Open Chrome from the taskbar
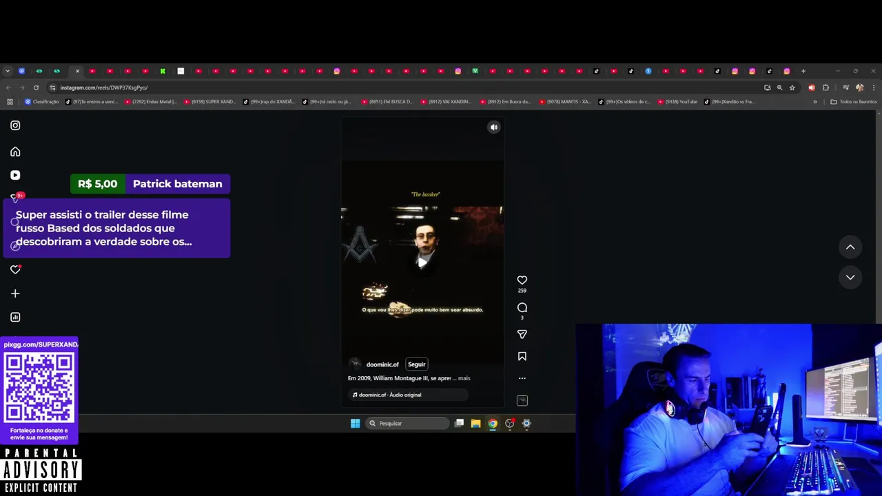Screen dimensions: 882x496 click(493, 424)
